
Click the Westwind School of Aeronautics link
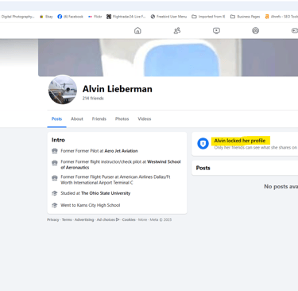121,165
